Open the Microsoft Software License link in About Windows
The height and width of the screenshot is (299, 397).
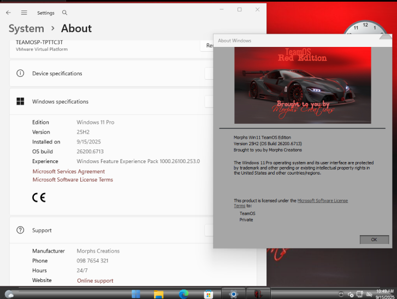pyautogui.click(x=322, y=201)
